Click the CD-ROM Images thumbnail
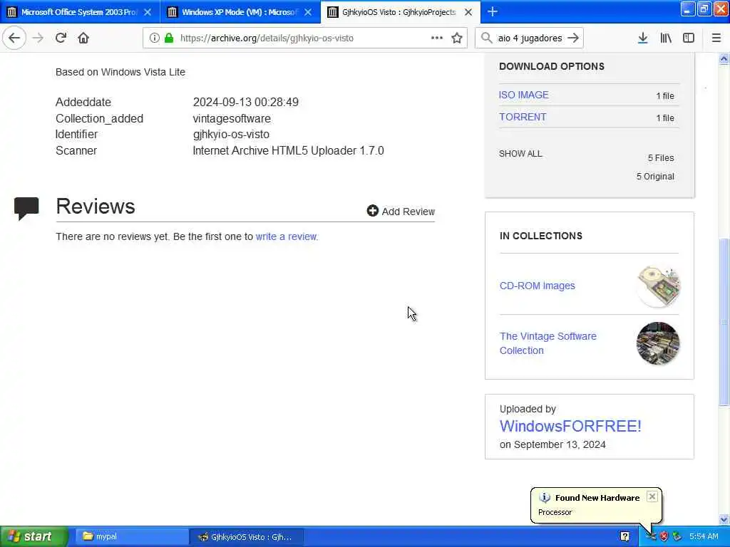The image size is (730, 547). point(658,286)
